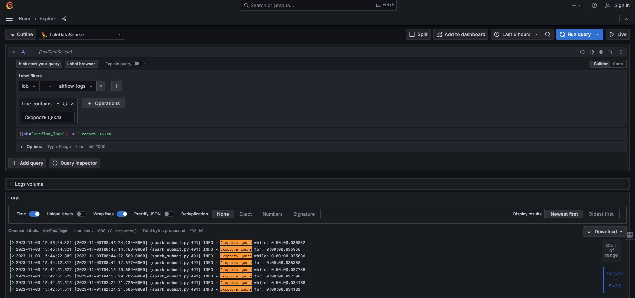Enable the Prettify JSON switch
This screenshot has height=298, width=635.
(169, 214)
